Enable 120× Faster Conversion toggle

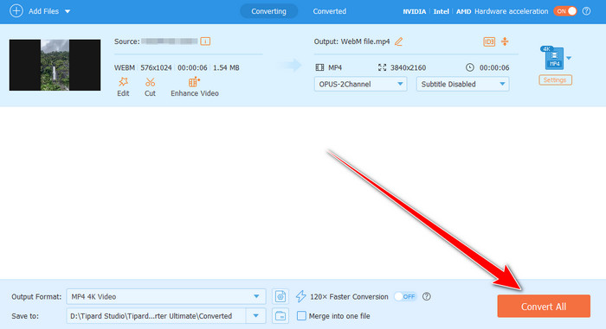tap(404, 296)
